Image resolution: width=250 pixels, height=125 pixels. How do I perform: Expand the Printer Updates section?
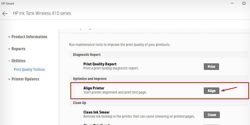[24, 79]
